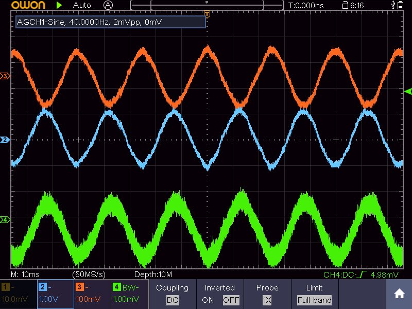Click the channel 4 zero-level marker
412x309 pixels.
tap(5, 220)
